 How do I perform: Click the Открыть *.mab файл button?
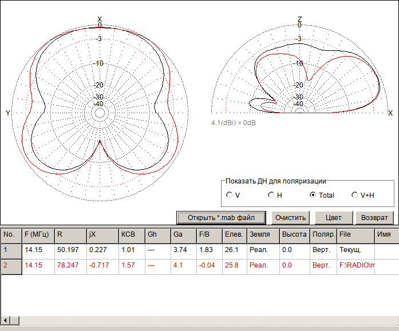(x=222, y=218)
